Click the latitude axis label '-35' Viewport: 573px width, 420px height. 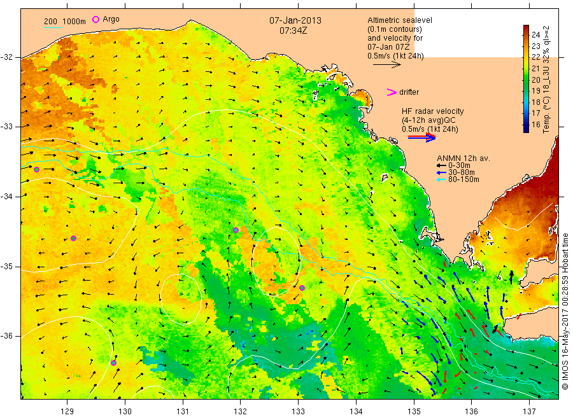tap(6, 266)
